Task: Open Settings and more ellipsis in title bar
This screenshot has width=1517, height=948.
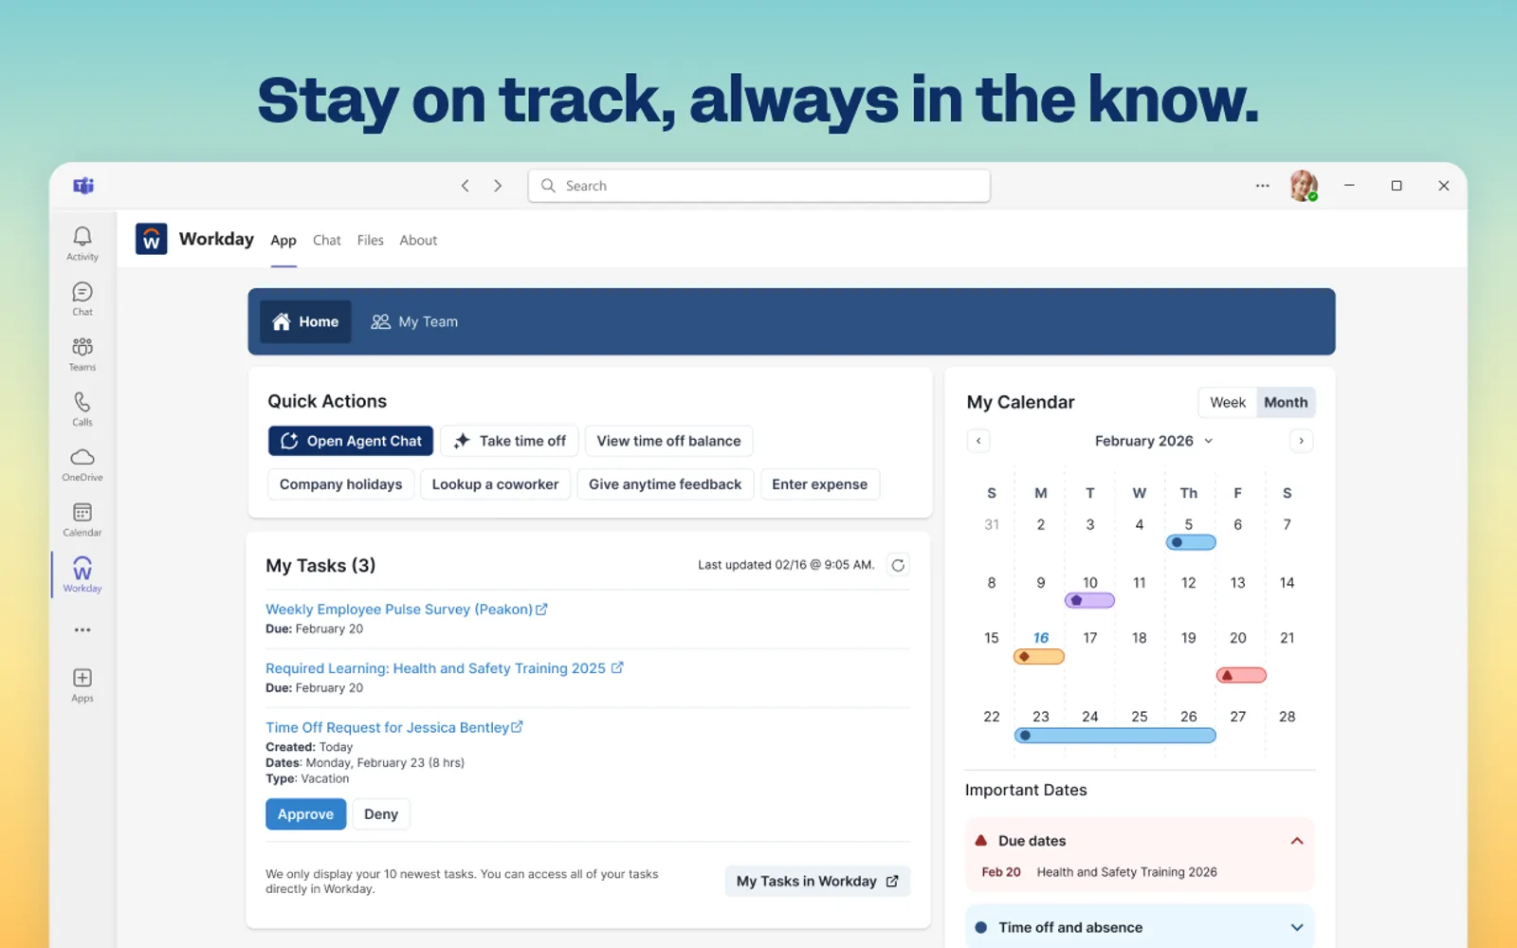Action: (1262, 186)
